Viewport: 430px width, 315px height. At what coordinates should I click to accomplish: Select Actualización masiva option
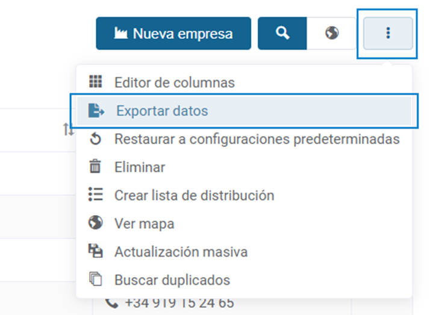(x=244, y=252)
